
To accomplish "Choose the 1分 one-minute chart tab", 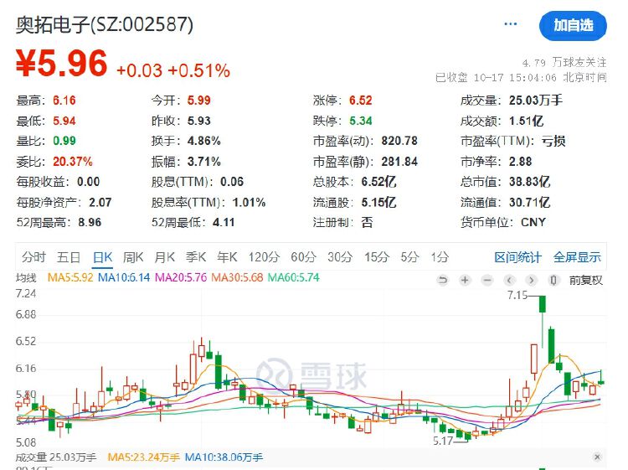I will [x=439, y=257].
